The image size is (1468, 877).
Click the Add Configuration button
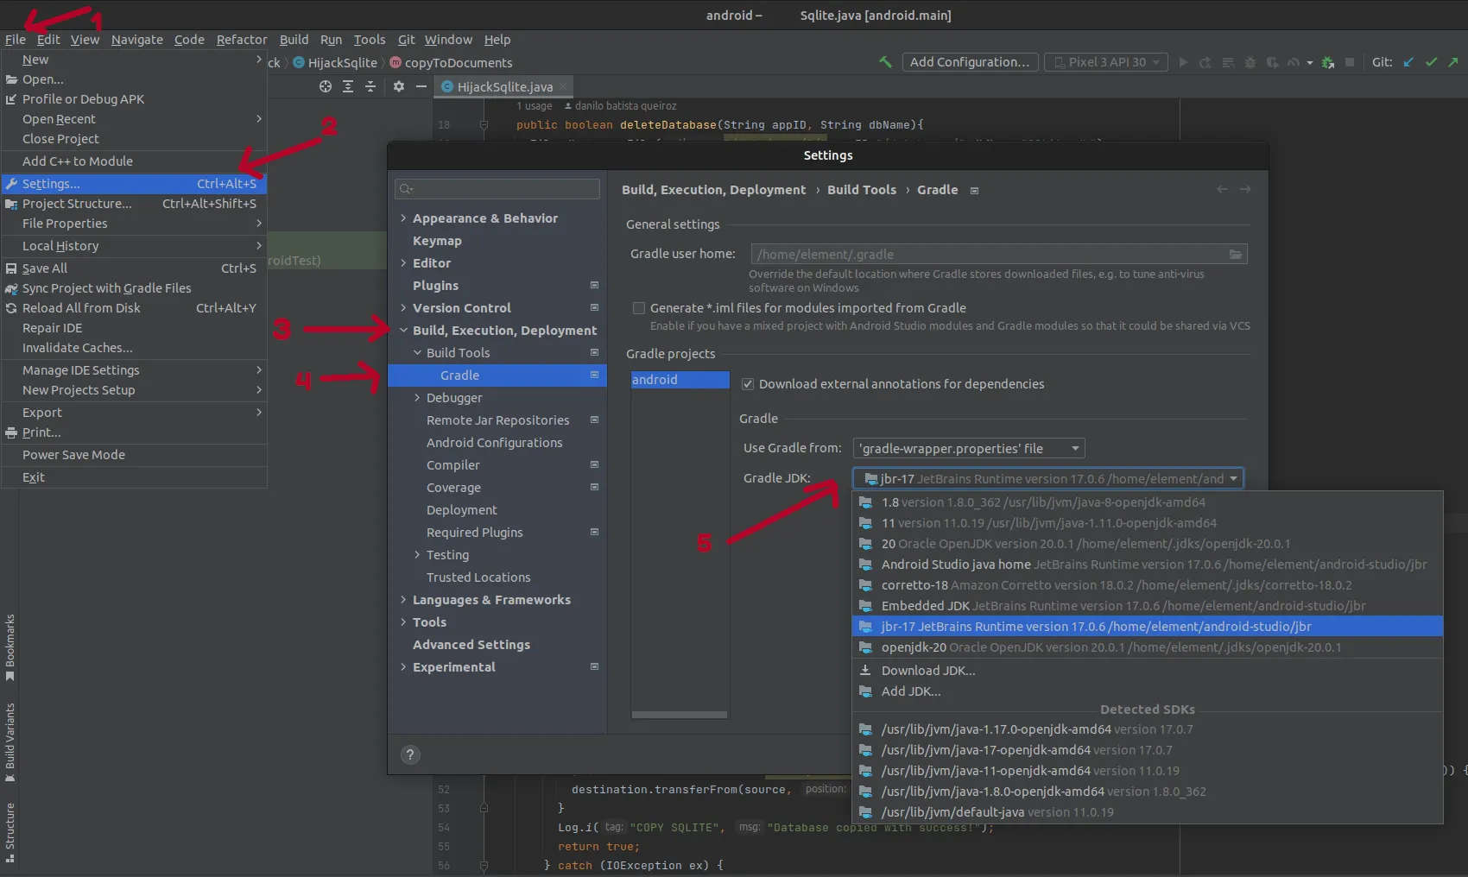[969, 62]
